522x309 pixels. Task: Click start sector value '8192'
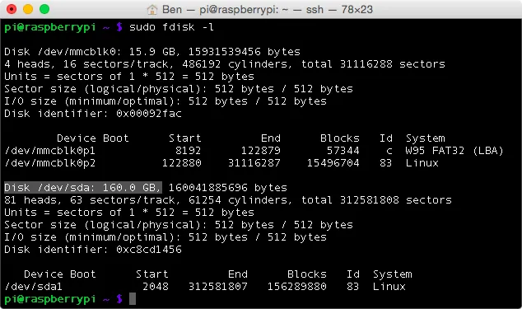click(x=188, y=151)
